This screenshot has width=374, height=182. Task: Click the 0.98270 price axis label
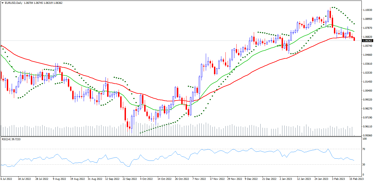[368, 109]
